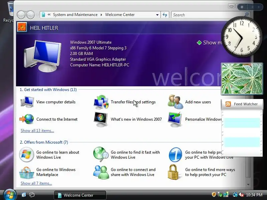
Task: Open the Personalize Windows monitor icon
Action: [x=175, y=119]
